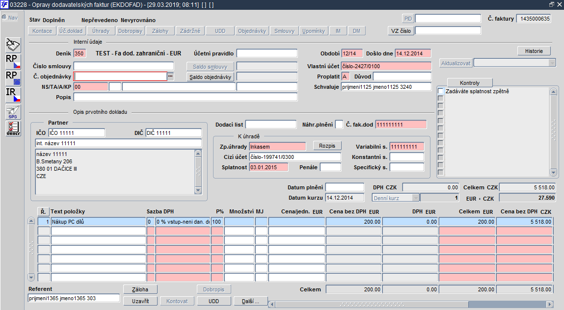The height and width of the screenshot is (310, 564).
Task: Click the Rozpis button
Action: (x=327, y=146)
